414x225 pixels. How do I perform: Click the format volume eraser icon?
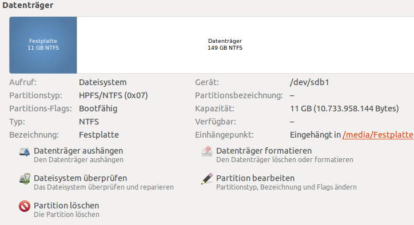click(207, 152)
